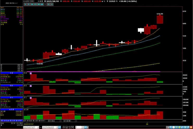This screenshot has width=193, height=129.
Task: Click the 2025/07/07 yellow date on time axis
Action: (29, 124)
